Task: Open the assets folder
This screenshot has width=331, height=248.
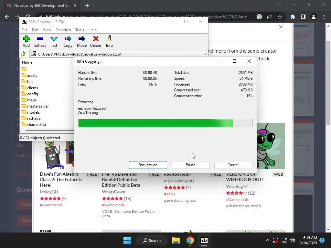Action: click(29, 75)
